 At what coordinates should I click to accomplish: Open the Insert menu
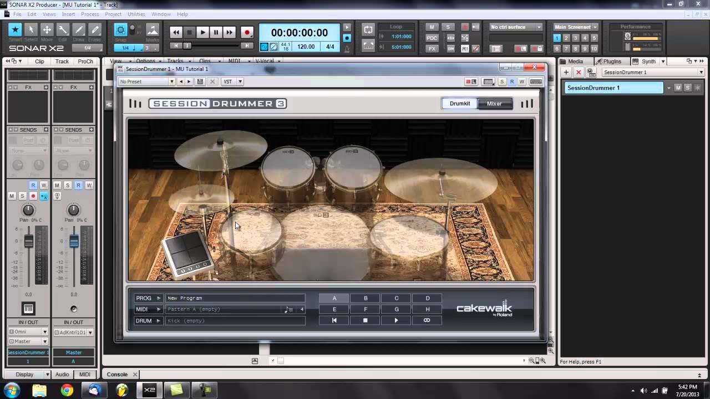(68, 14)
